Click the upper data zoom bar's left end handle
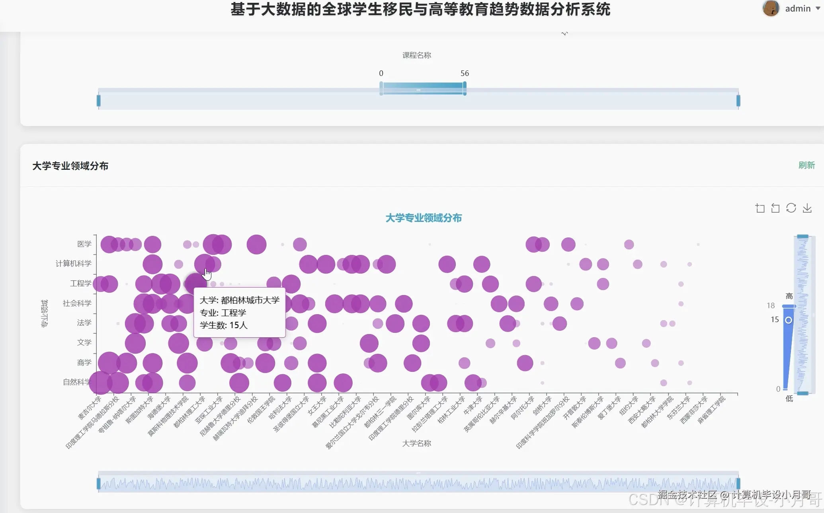The height and width of the screenshot is (513, 824). point(99,101)
